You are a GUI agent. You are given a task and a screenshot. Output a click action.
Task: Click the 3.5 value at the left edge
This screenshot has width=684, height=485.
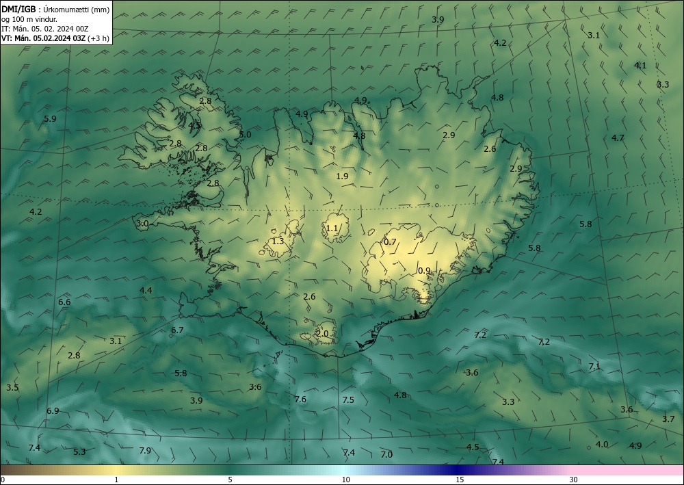(12, 387)
